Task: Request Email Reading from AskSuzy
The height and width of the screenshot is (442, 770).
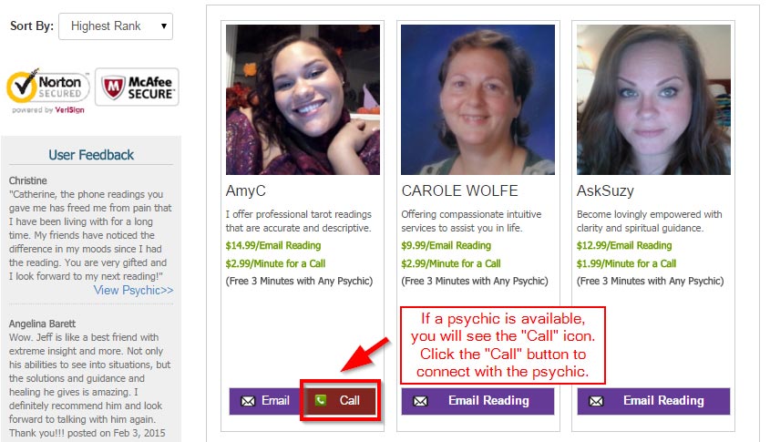Action: 653,401
